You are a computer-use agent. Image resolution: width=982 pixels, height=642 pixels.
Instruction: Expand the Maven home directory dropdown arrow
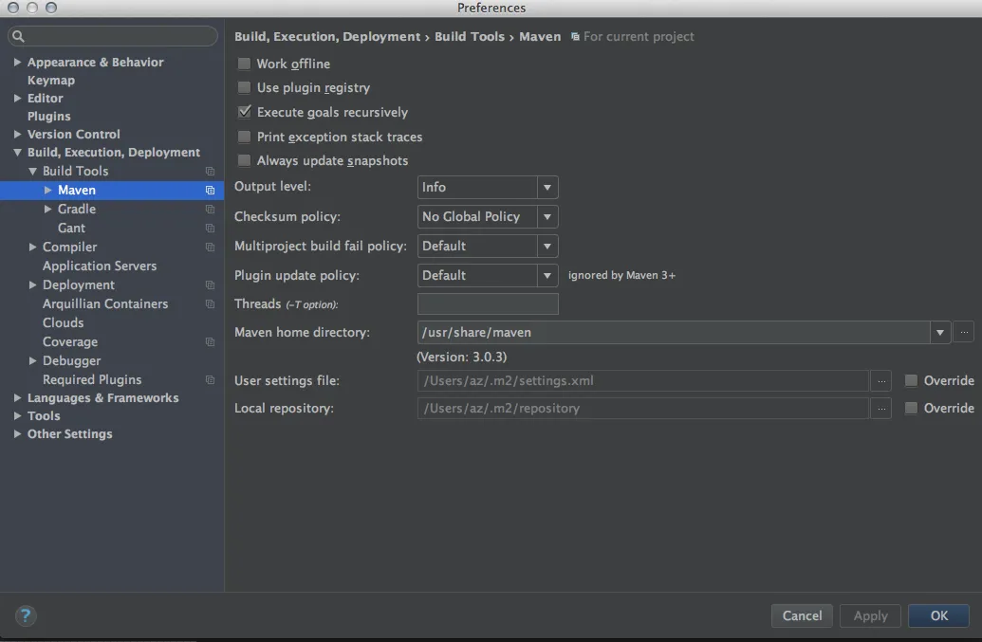pyautogui.click(x=939, y=332)
